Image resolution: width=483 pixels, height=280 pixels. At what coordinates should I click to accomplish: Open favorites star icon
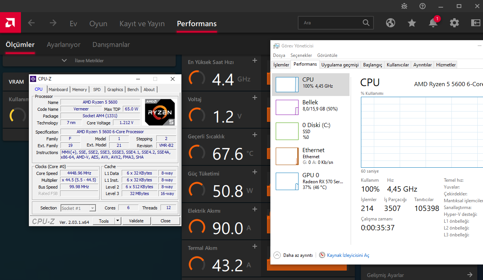tap(412, 23)
